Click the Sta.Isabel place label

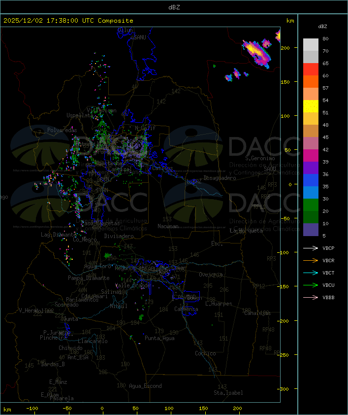[228, 393]
